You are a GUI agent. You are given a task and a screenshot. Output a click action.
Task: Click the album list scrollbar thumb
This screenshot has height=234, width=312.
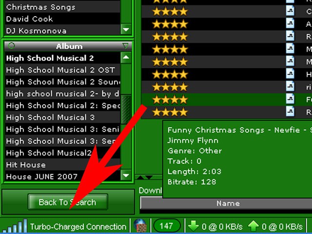coord(126,109)
